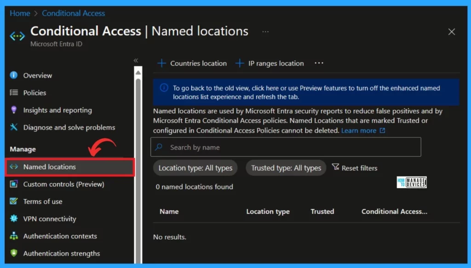Open Terms of use
Screen dimensions: 471x268
[43, 201]
